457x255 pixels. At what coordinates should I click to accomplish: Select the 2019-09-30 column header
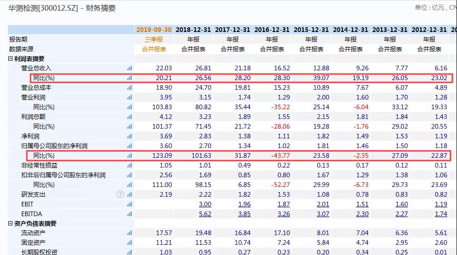(154, 30)
